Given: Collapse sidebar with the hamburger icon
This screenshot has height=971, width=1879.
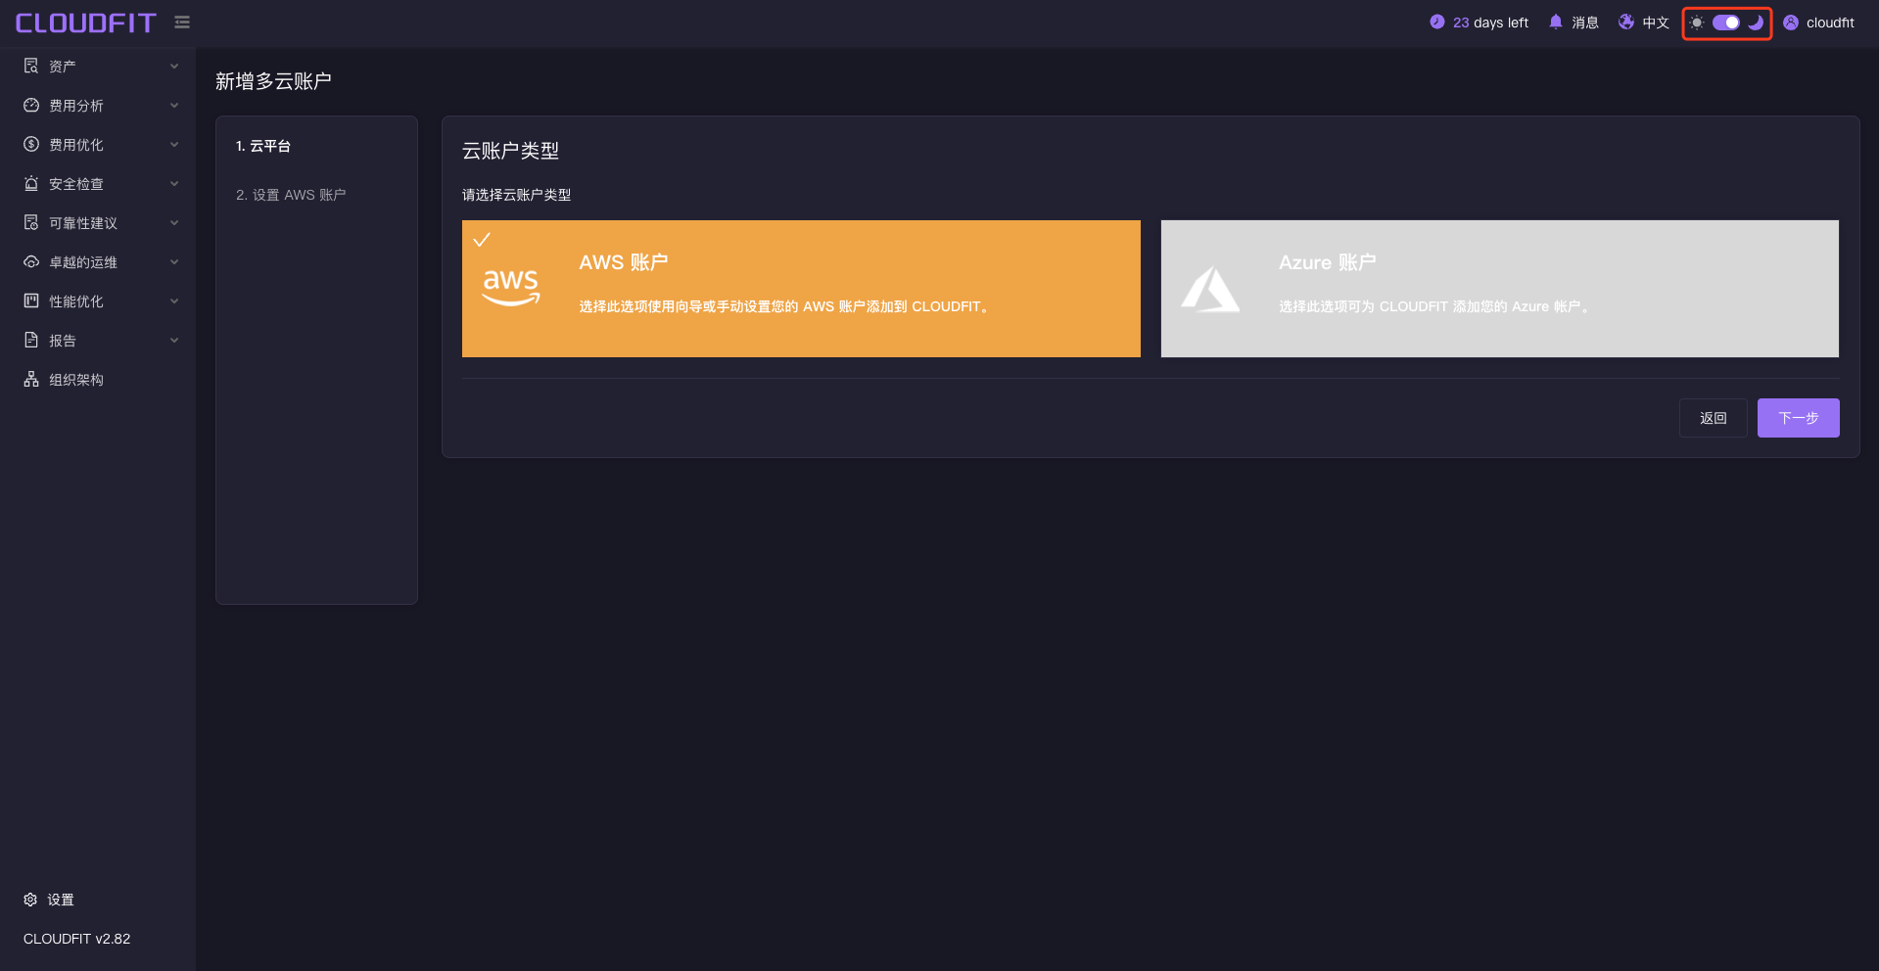Looking at the screenshot, I should click(x=182, y=23).
